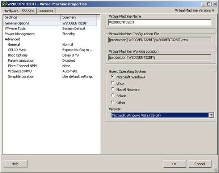Open the CPUID Mask setting

(x=17, y=50)
